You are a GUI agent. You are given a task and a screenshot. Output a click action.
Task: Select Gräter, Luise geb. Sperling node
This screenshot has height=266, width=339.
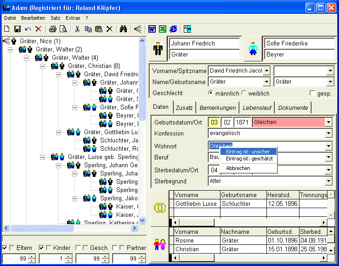(x=103, y=157)
